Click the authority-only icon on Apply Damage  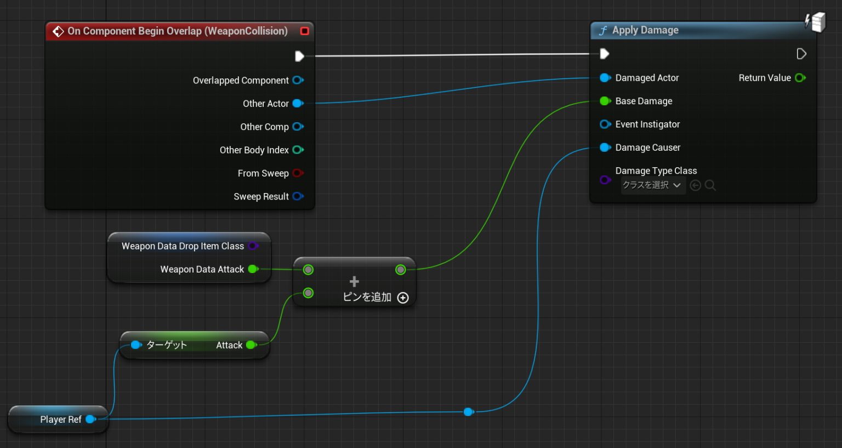click(x=815, y=22)
